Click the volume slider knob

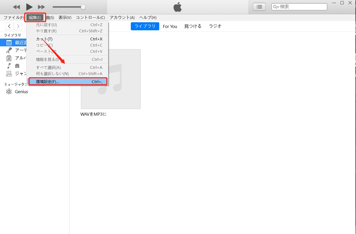pyautogui.click(x=83, y=7)
